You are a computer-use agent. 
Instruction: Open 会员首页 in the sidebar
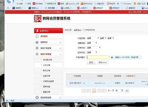coord(44,36)
